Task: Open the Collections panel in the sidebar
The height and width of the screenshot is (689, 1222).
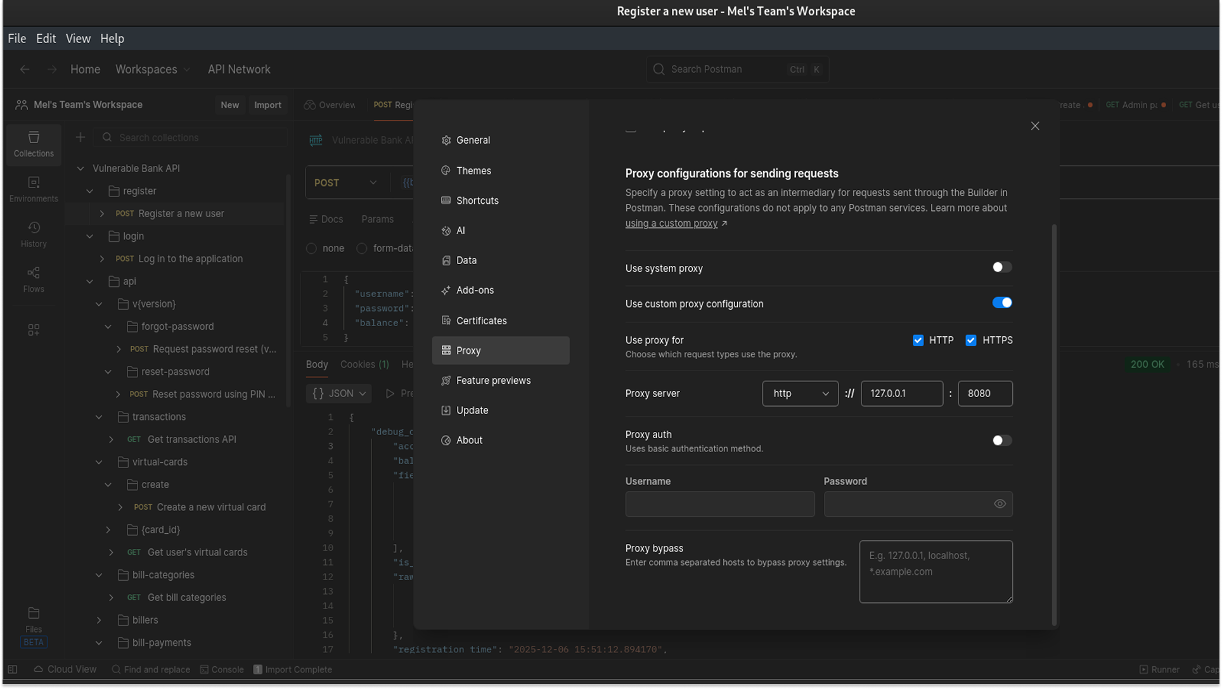Action: point(33,144)
